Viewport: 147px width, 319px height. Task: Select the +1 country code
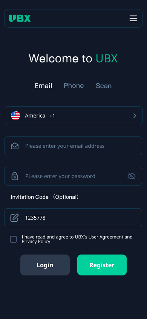[x=52, y=116]
